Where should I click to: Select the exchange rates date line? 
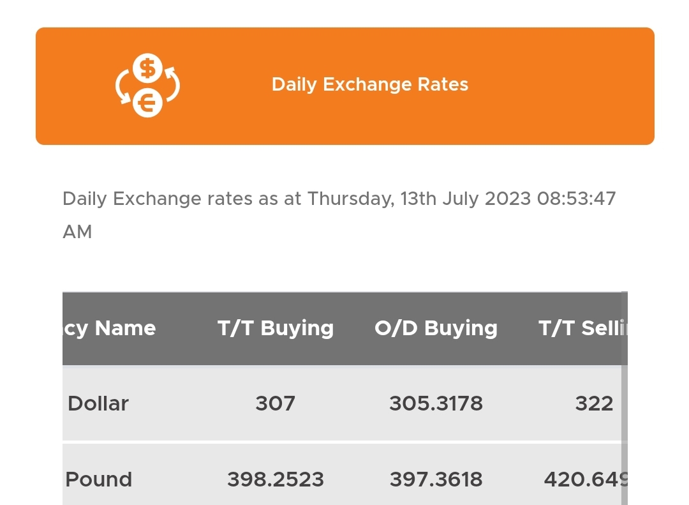[339, 199]
